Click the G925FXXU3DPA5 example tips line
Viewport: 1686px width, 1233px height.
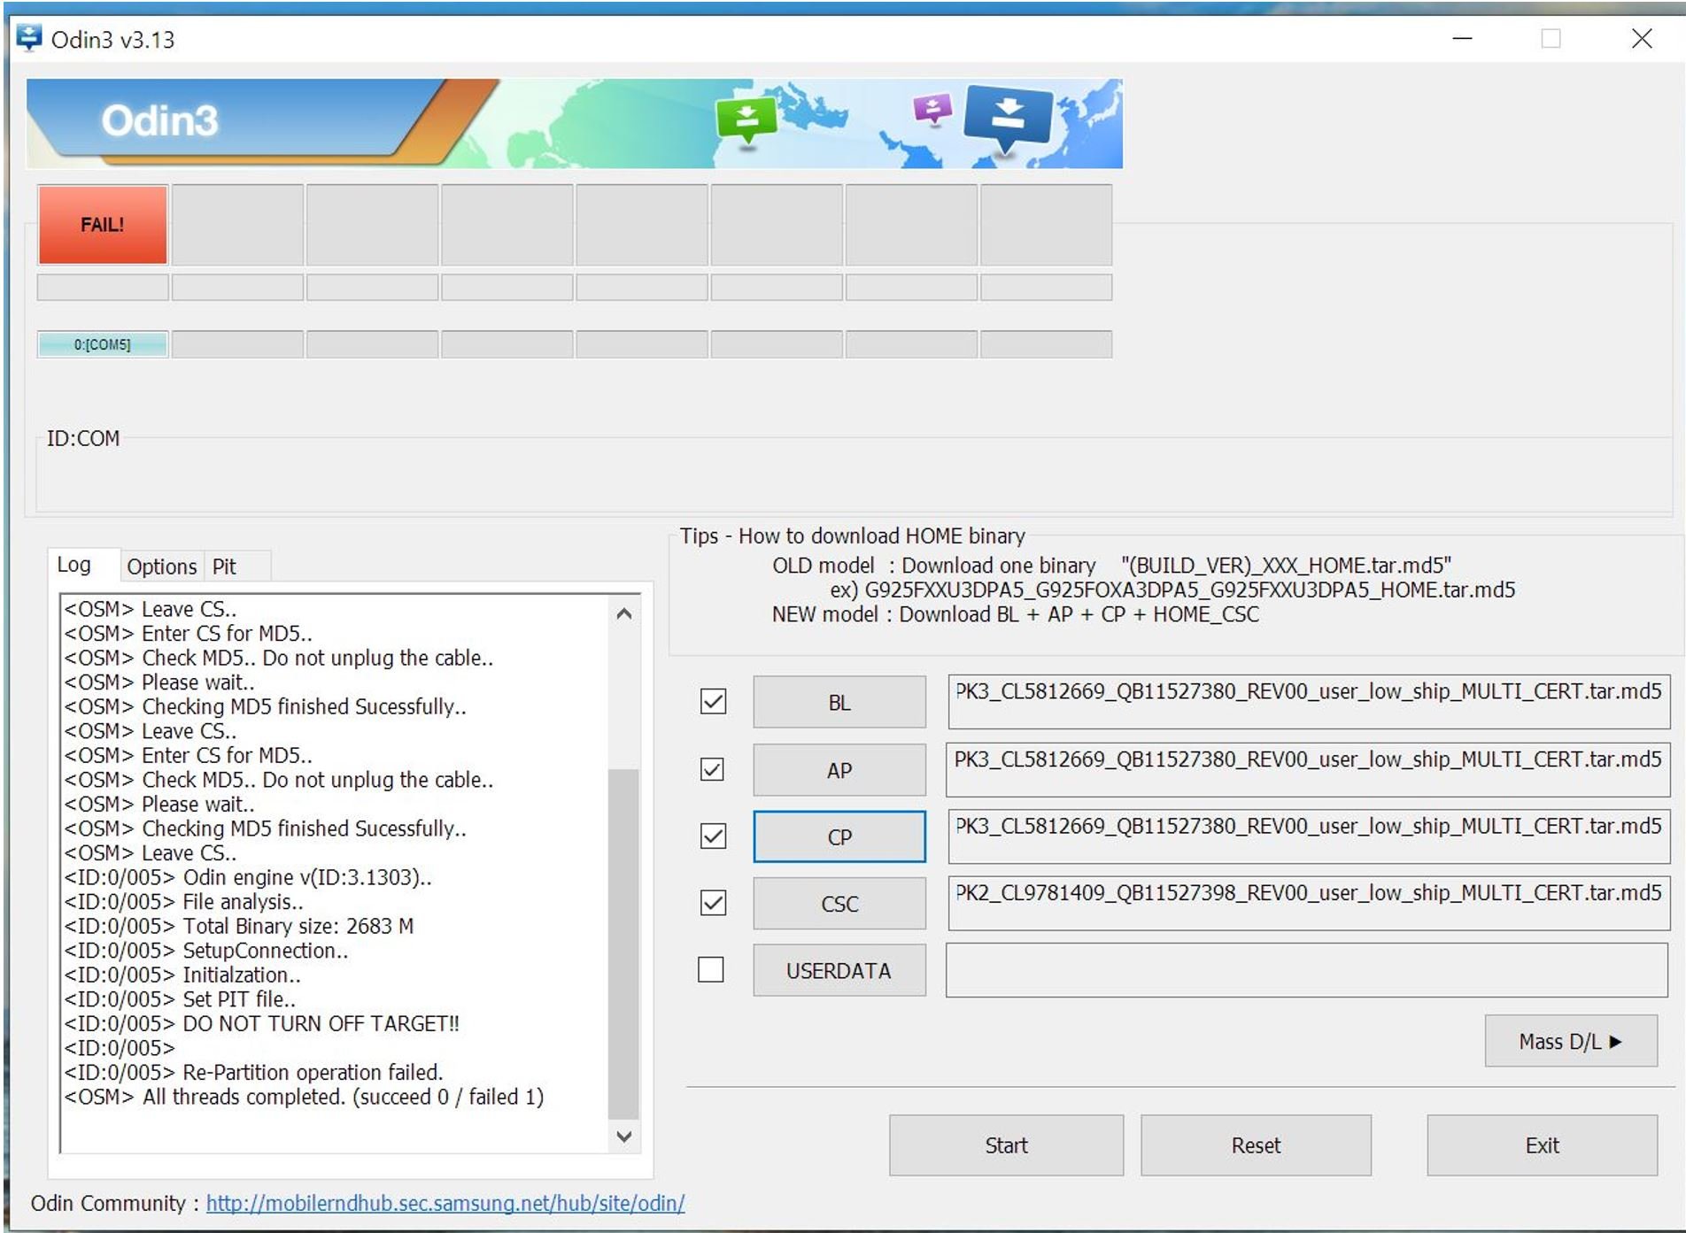tap(1172, 590)
